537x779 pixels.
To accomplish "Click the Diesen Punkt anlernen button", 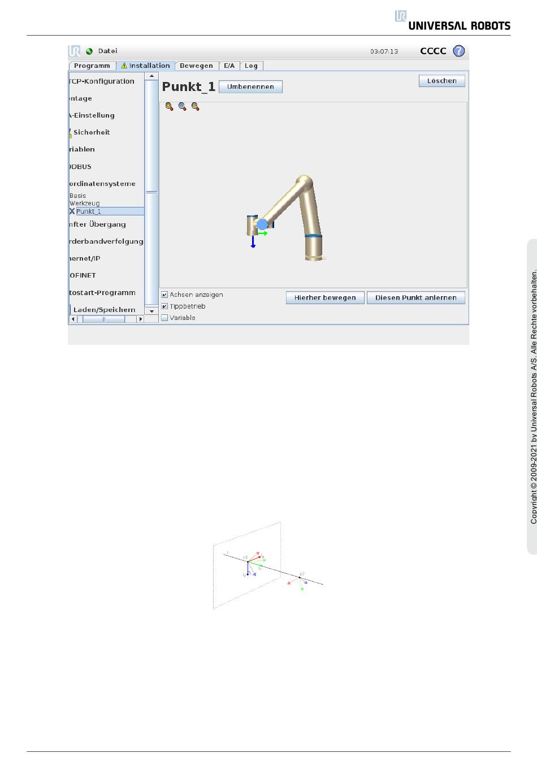I will (x=415, y=298).
